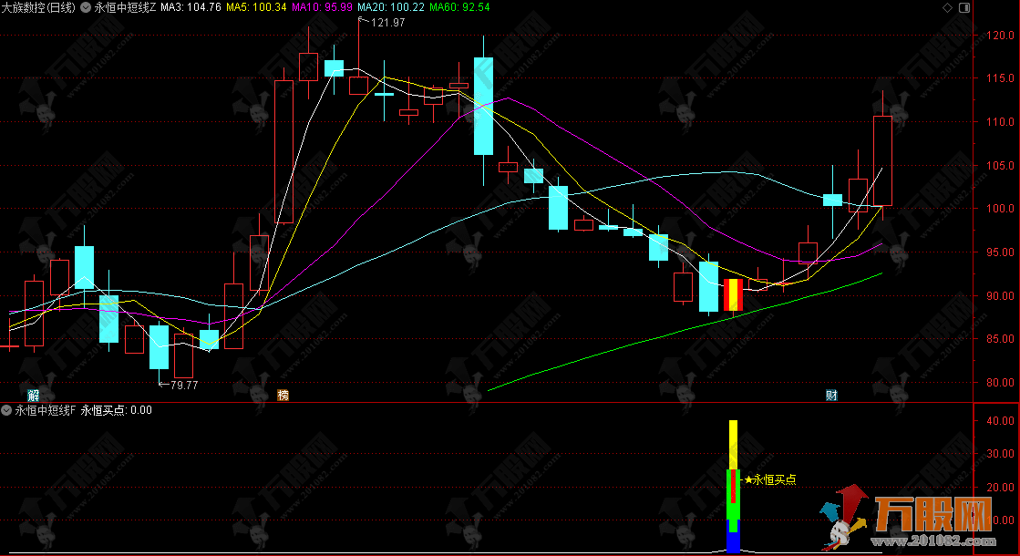
Task: Click the diamond icon at chart top-right
Action: (x=947, y=8)
